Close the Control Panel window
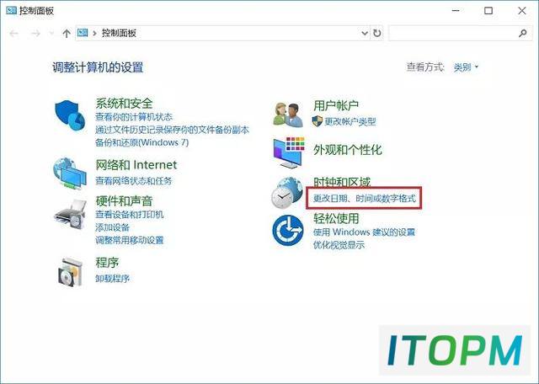 point(522,11)
